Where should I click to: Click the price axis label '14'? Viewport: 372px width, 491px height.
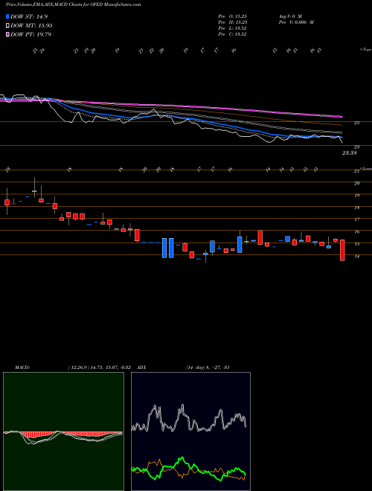coord(356,256)
